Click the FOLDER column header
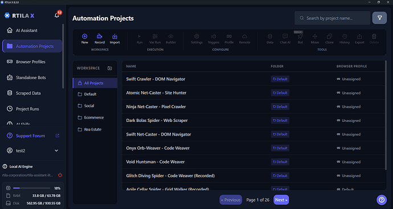 pos(277,66)
